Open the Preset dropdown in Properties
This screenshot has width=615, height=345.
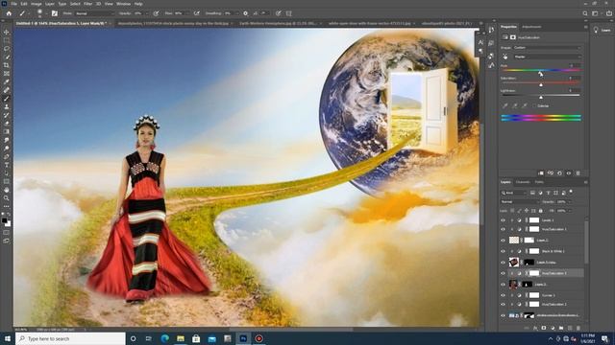pyautogui.click(x=547, y=48)
